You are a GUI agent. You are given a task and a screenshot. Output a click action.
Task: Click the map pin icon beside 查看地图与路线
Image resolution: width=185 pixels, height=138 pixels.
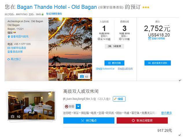point(9,37)
